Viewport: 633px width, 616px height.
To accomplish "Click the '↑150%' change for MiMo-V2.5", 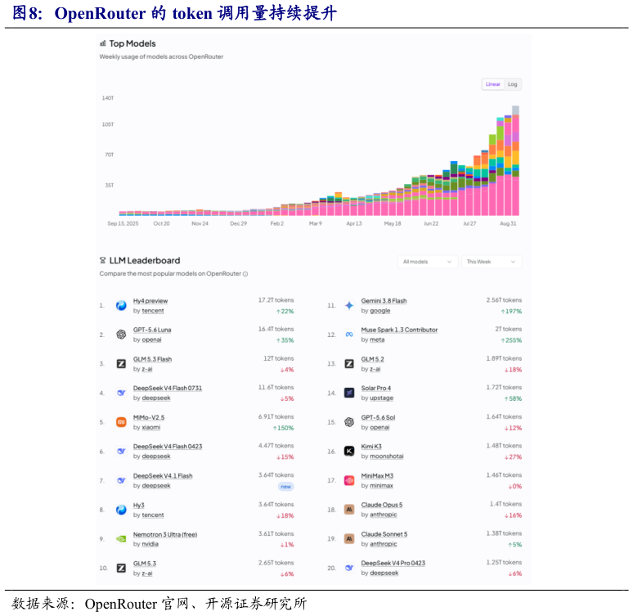I will [284, 428].
